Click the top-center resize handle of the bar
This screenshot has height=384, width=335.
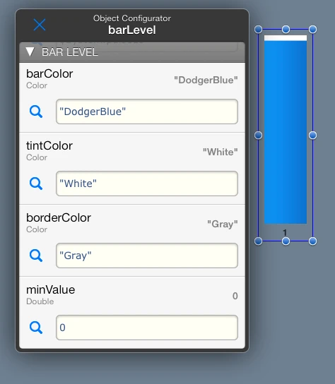click(286, 30)
